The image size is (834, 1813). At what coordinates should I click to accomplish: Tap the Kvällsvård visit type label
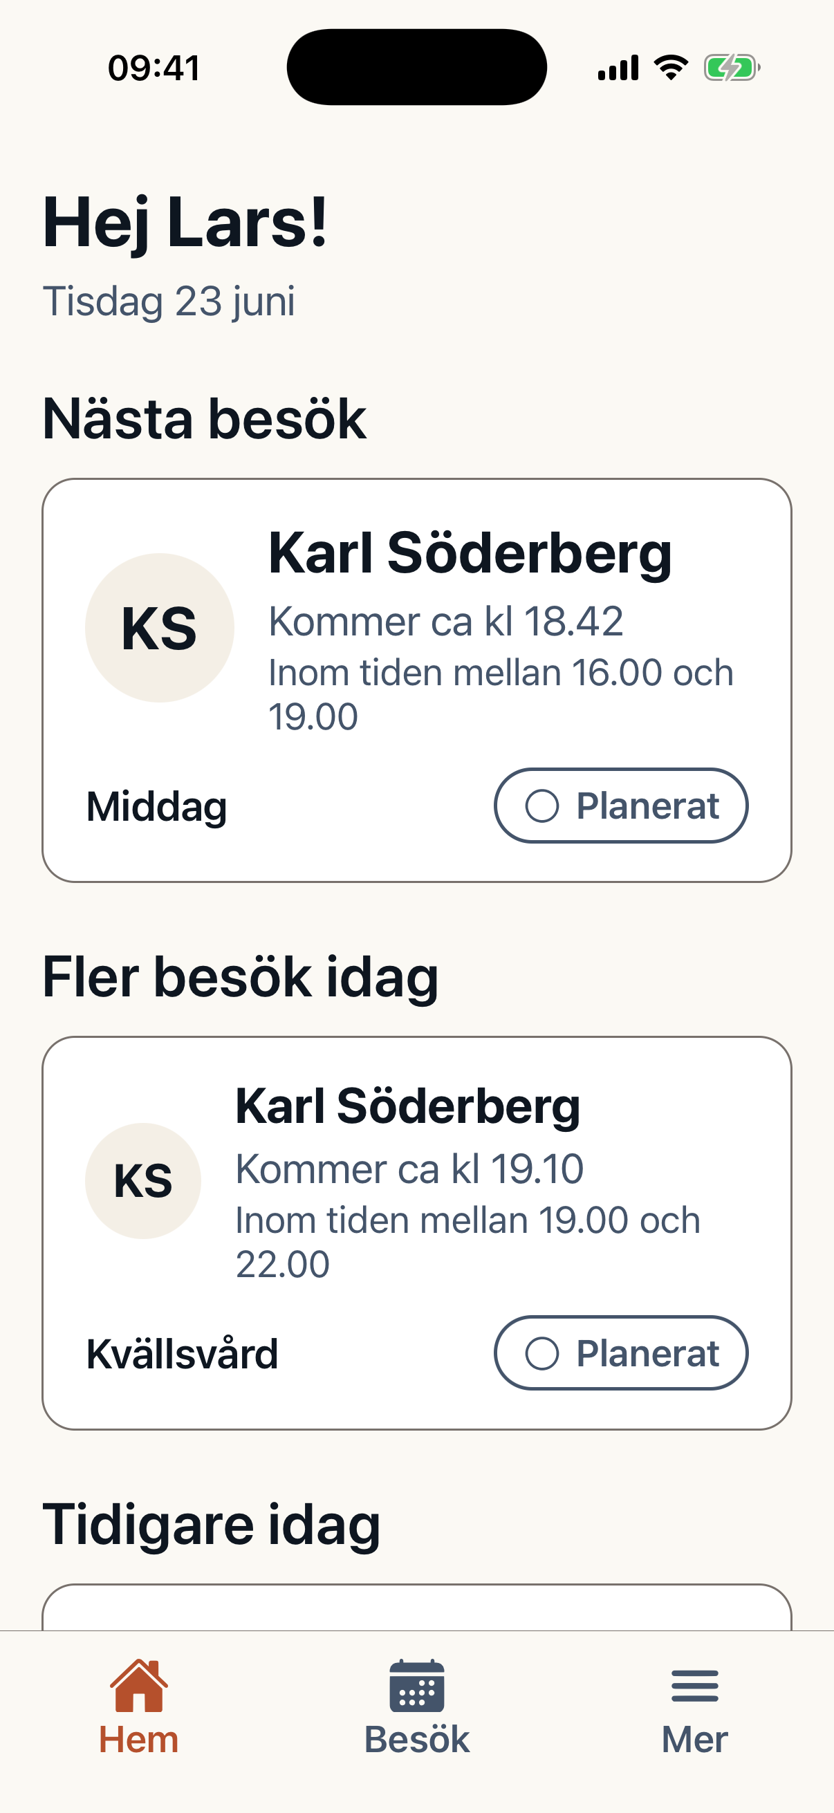pos(183,1353)
